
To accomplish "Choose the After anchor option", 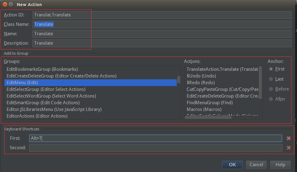I will pyautogui.click(x=271, y=99).
